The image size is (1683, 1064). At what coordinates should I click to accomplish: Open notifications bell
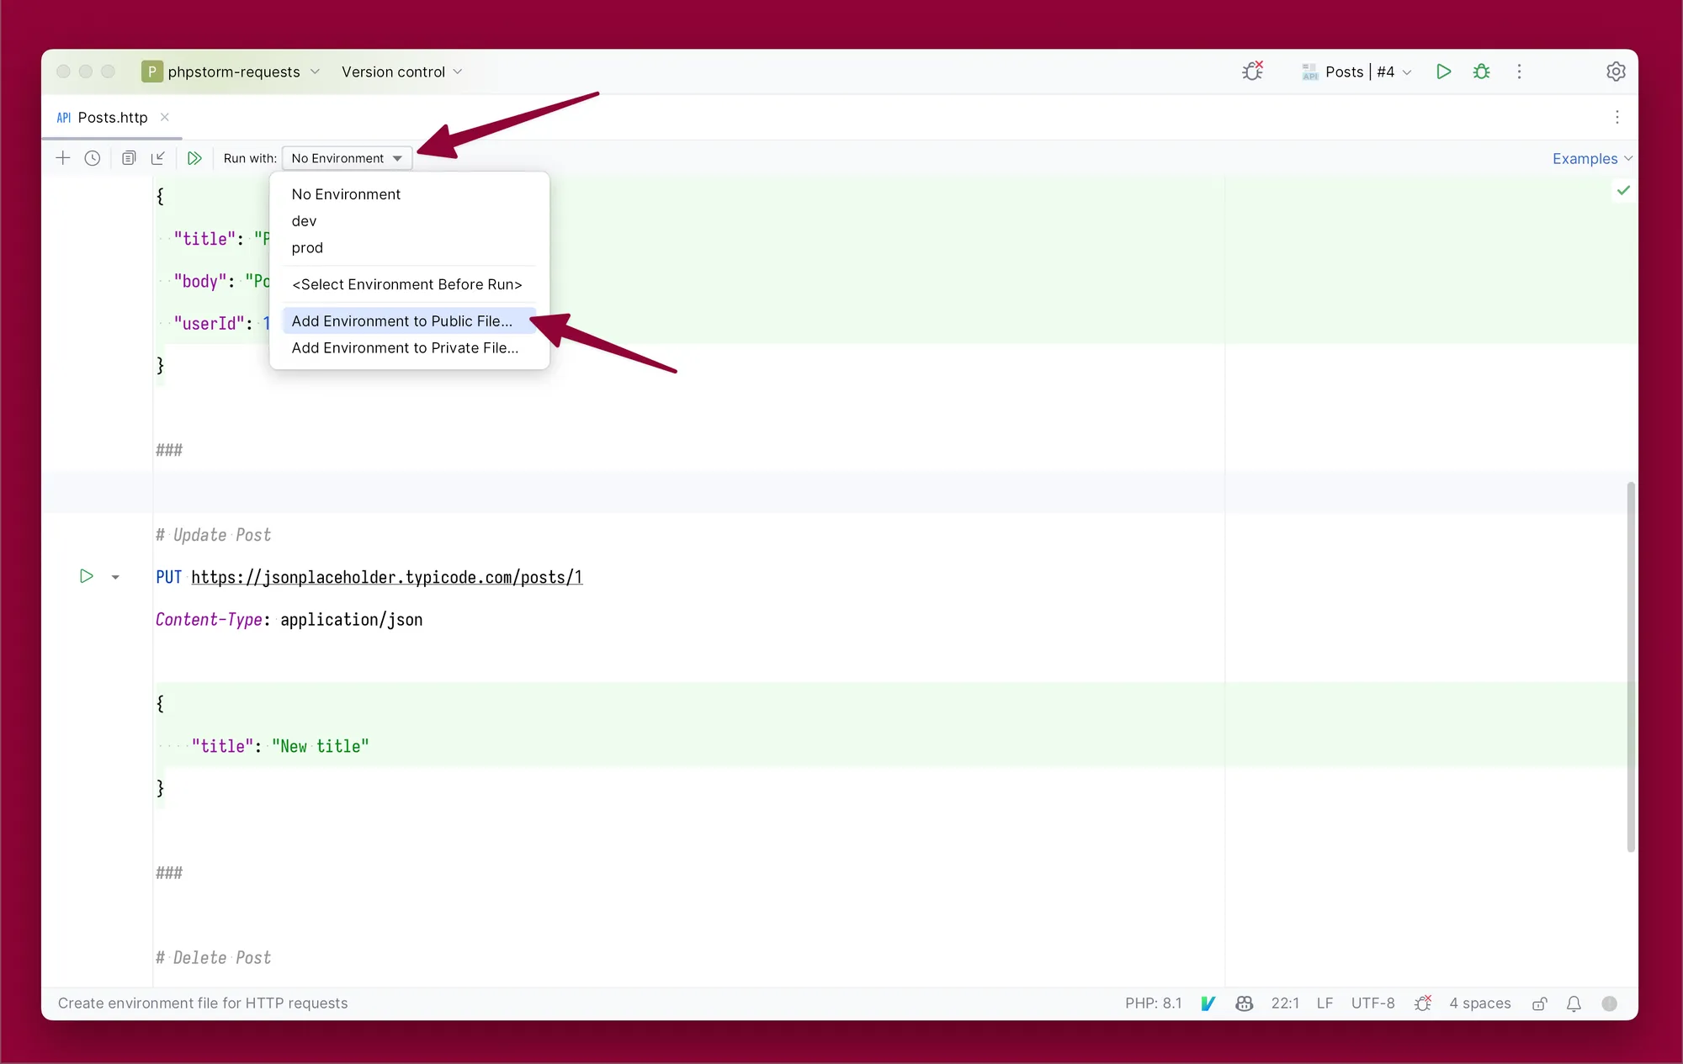tap(1574, 1003)
